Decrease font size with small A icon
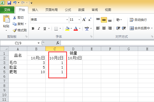154x102 pixels. coord(90,20)
